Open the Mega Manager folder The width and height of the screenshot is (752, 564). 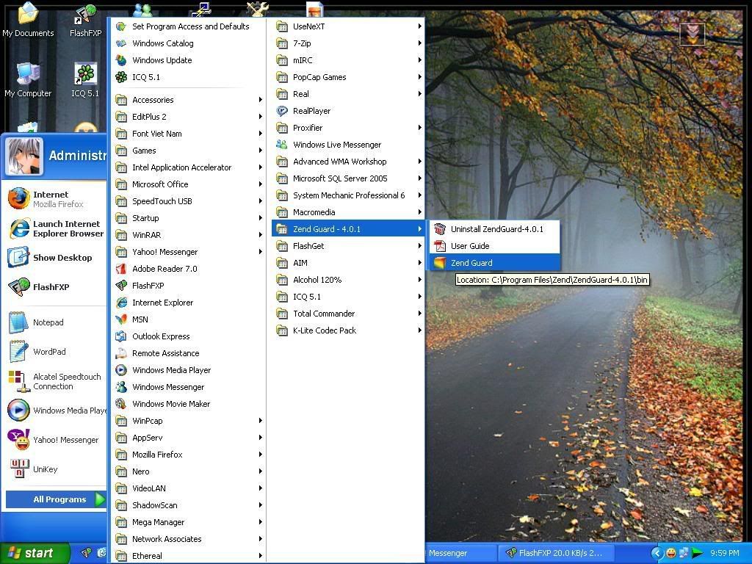tap(189, 522)
